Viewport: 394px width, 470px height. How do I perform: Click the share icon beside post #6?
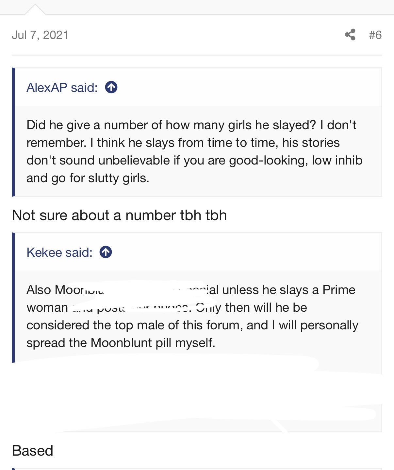tap(350, 35)
